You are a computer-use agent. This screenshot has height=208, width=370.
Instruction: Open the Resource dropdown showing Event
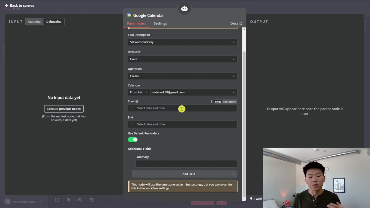coord(183,59)
